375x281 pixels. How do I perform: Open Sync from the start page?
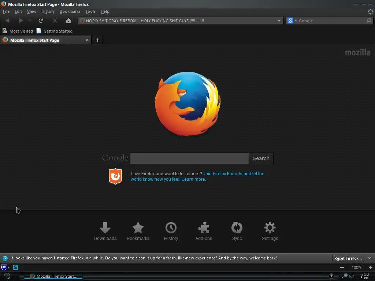[237, 231]
